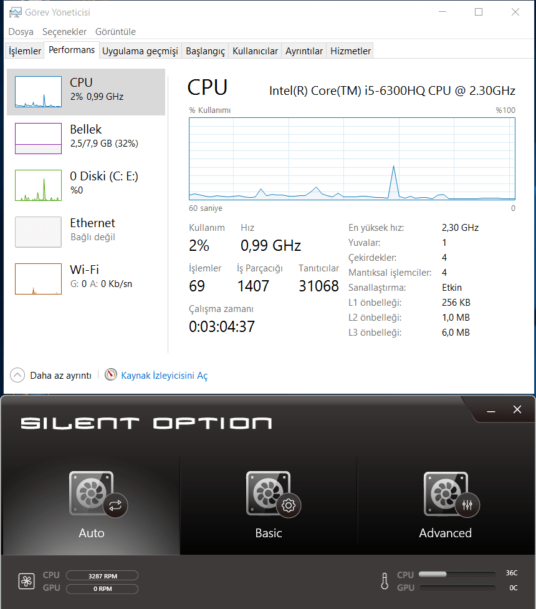The height and width of the screenshot is (609, 536).
Task: Close the Silent Option window
Action: (x=517, y=409)
